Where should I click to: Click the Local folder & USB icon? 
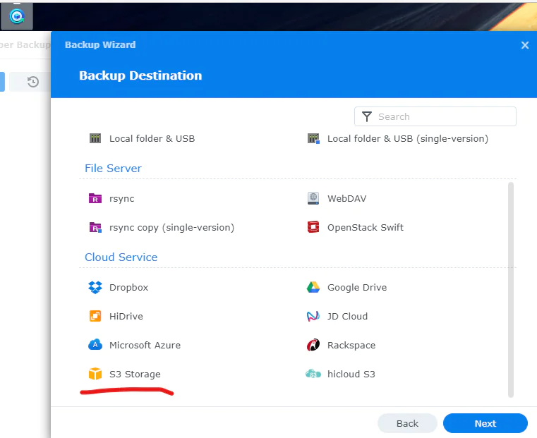click(95, 138)
